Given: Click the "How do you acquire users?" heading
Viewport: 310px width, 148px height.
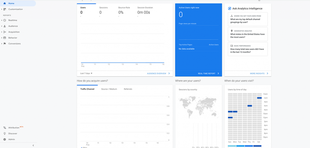Looking at the screenshot, I should click(92, 81).
